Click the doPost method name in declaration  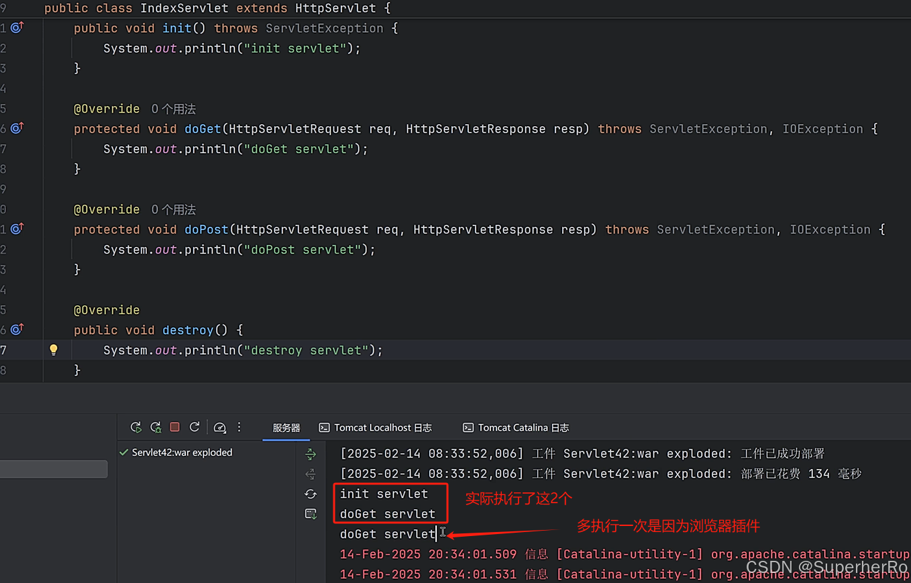(207, 229)
